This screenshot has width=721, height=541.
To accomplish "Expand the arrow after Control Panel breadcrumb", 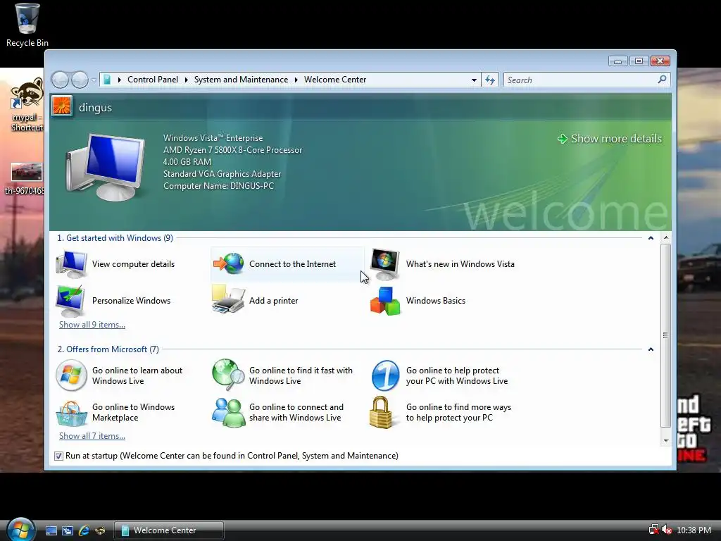I will (186, 80).
